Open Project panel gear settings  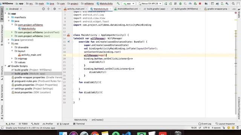tap(55, 9)
